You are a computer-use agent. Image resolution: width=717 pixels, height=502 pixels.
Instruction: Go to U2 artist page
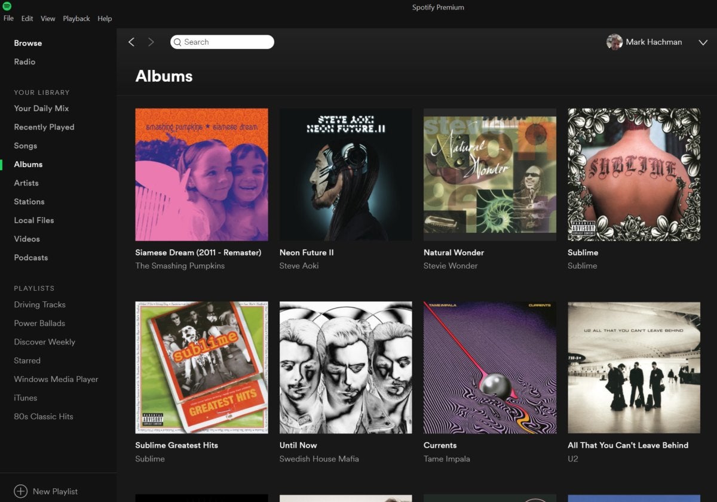573,459
